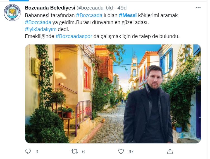This screenshot has width=210, height=159.
Task: Click the @bozcaada_bld handle
Action: click(x=95, y=8)
